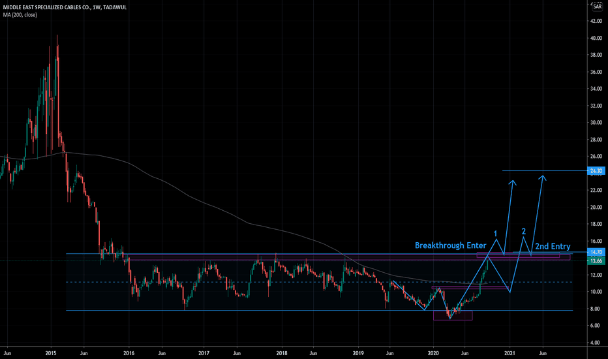This screenshot has width=608, height=359.
Task: Click the 10.00 price axis value
Action: (x=596, y=292)
